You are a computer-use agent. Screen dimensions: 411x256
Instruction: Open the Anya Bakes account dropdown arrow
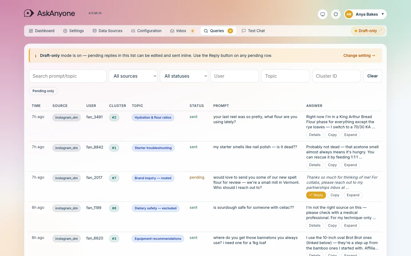click(382, 14)
